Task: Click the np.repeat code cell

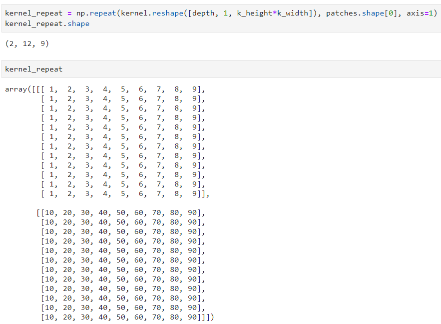Action: click(x=220, y=18)
